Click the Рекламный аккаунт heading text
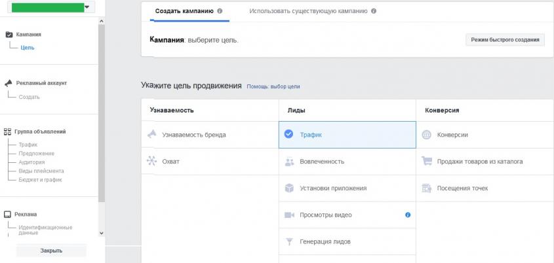The height and width of the screenshot is (263, 554). tap(41, 83)
